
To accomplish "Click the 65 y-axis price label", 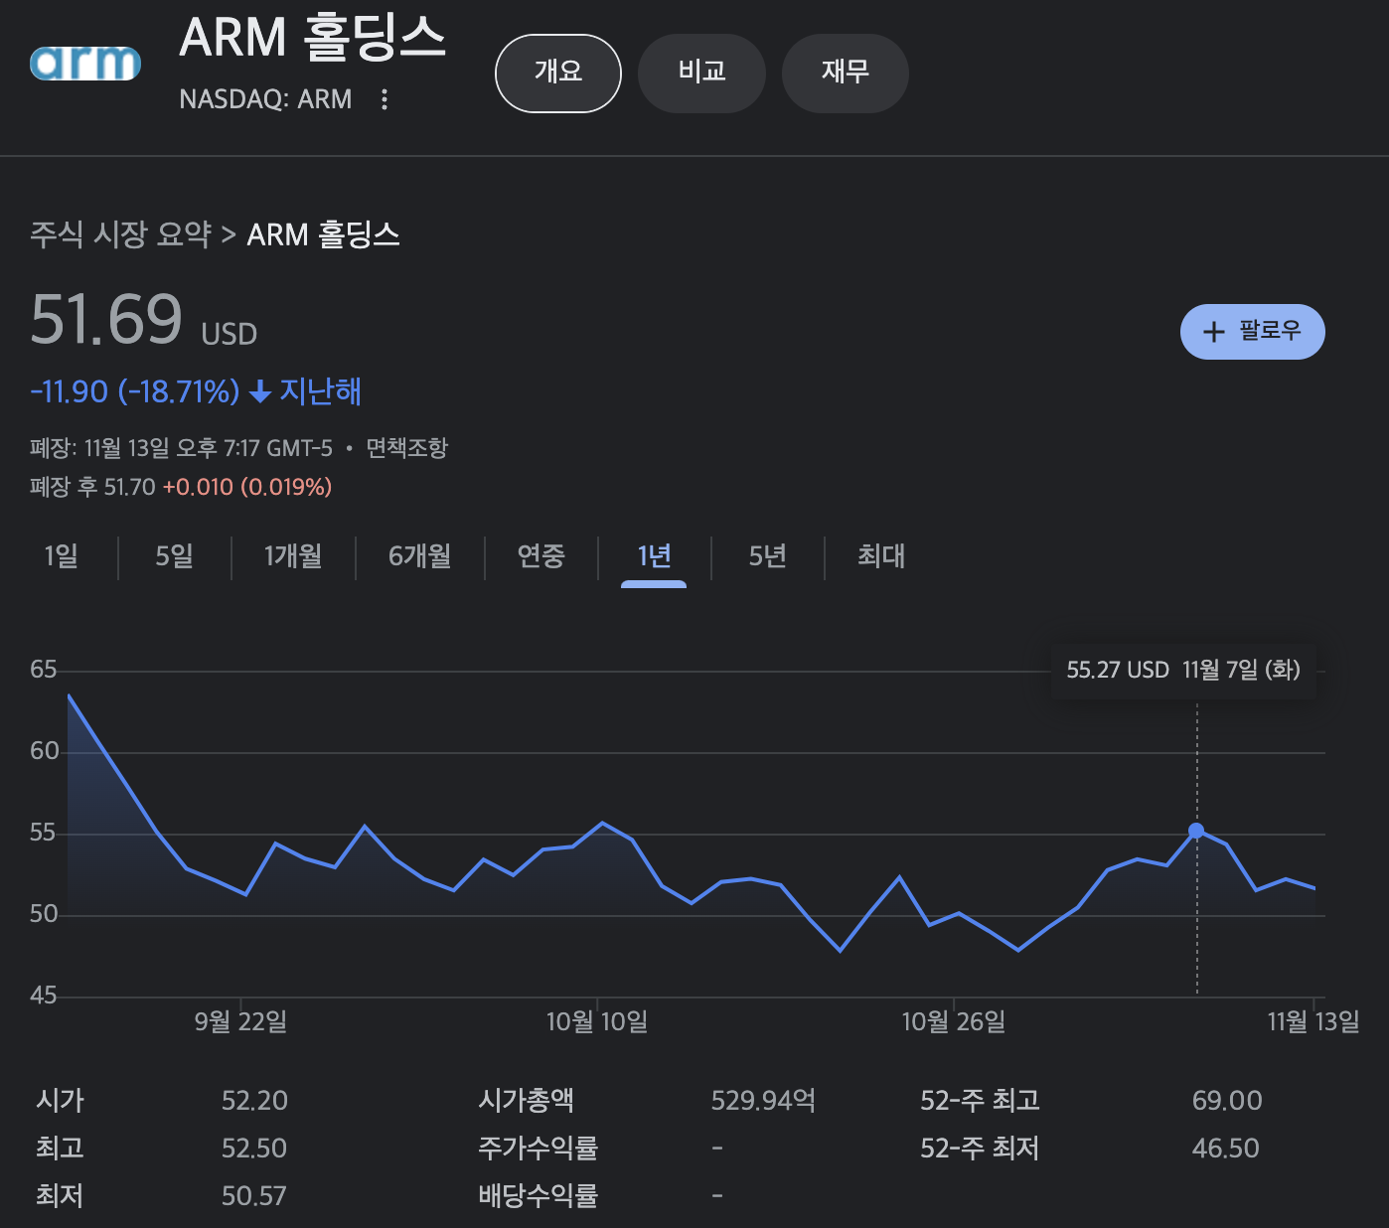I will tap(44, 670).
